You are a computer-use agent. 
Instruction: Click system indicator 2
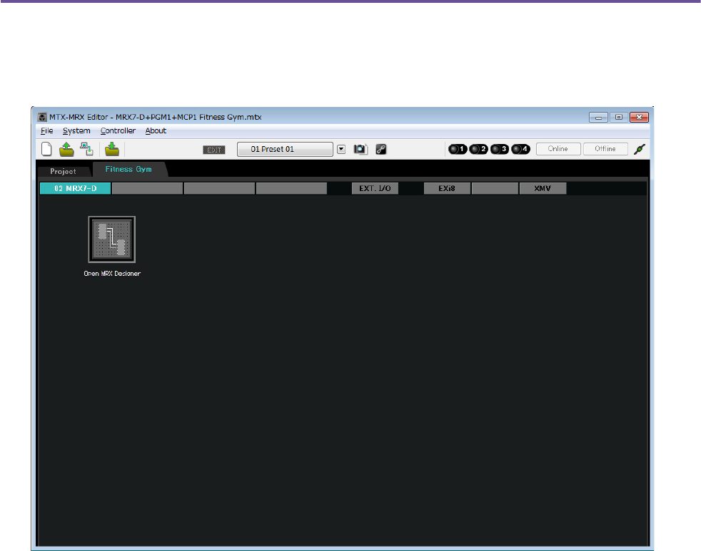click(479, 149)
